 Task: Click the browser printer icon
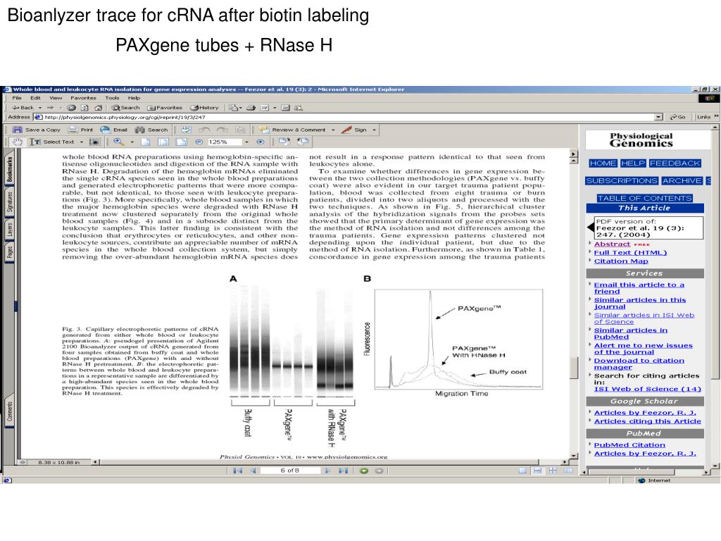click(x=251, y=108)
